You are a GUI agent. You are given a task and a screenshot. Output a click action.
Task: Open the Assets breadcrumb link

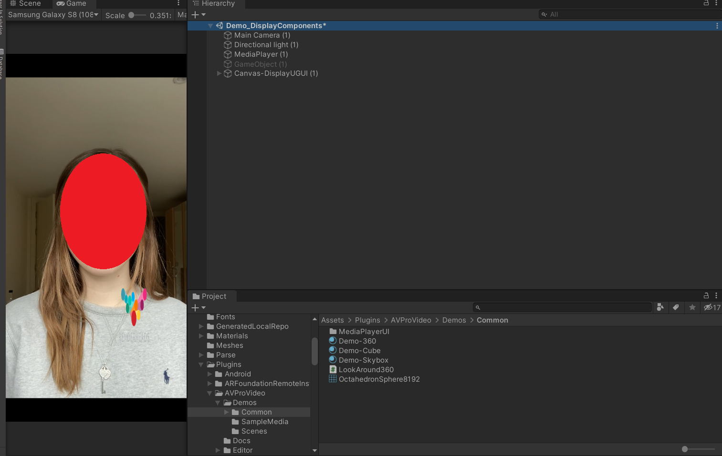click(x=332, y=320)
